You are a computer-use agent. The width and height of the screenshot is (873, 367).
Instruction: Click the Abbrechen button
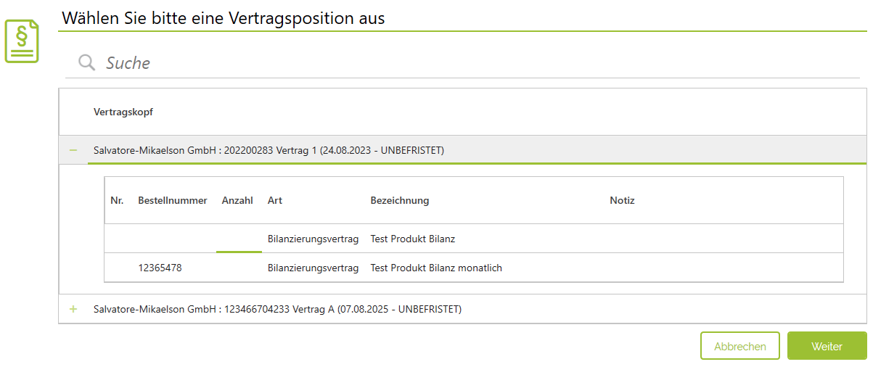click(x=740, y=346)
